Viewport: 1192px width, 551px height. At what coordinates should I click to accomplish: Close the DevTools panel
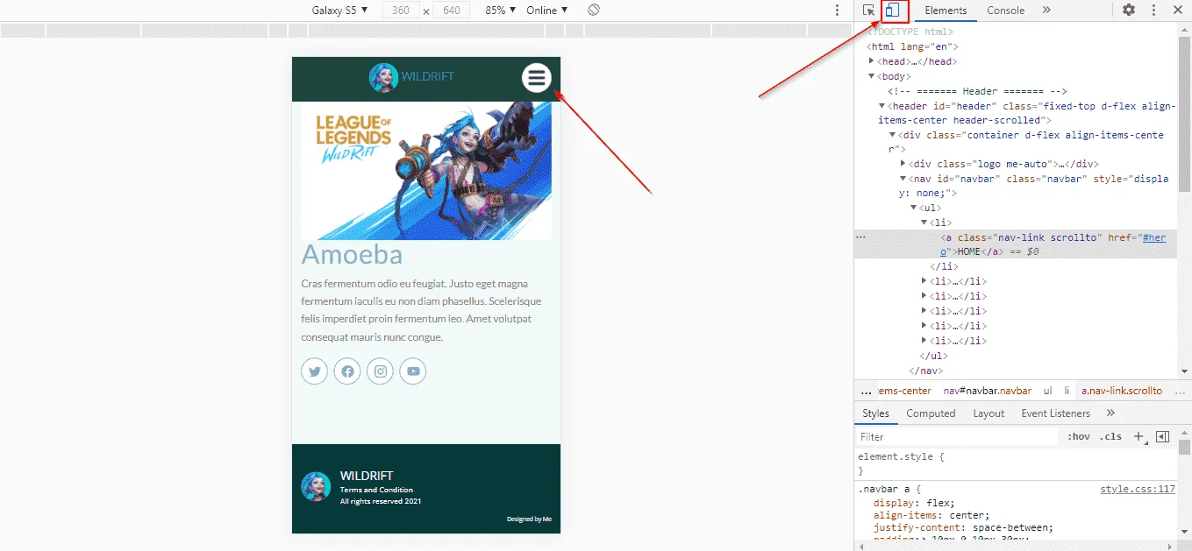tap(1178, 11)
